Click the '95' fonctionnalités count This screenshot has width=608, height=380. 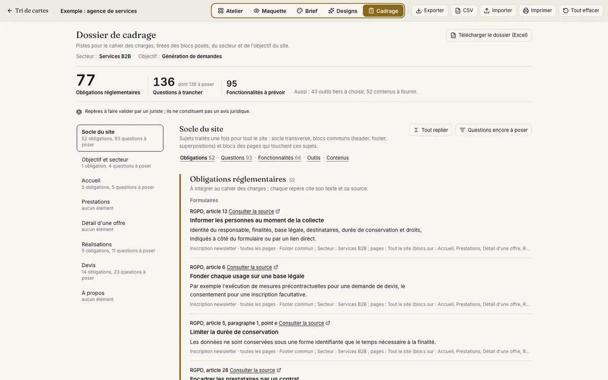tap(232, 84)
